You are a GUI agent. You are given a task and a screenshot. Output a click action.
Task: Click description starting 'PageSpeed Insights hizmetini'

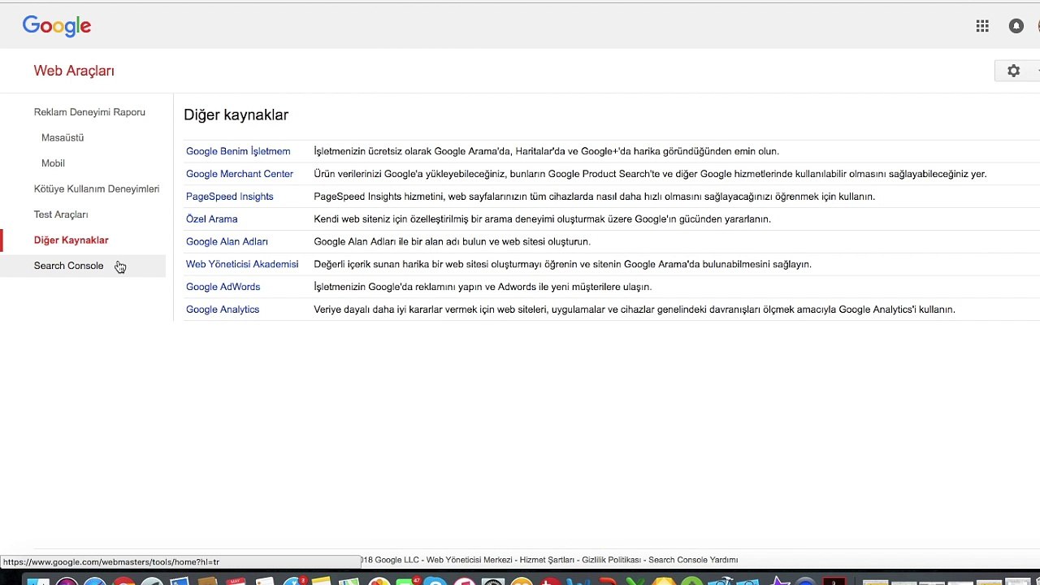coord(594,197)
